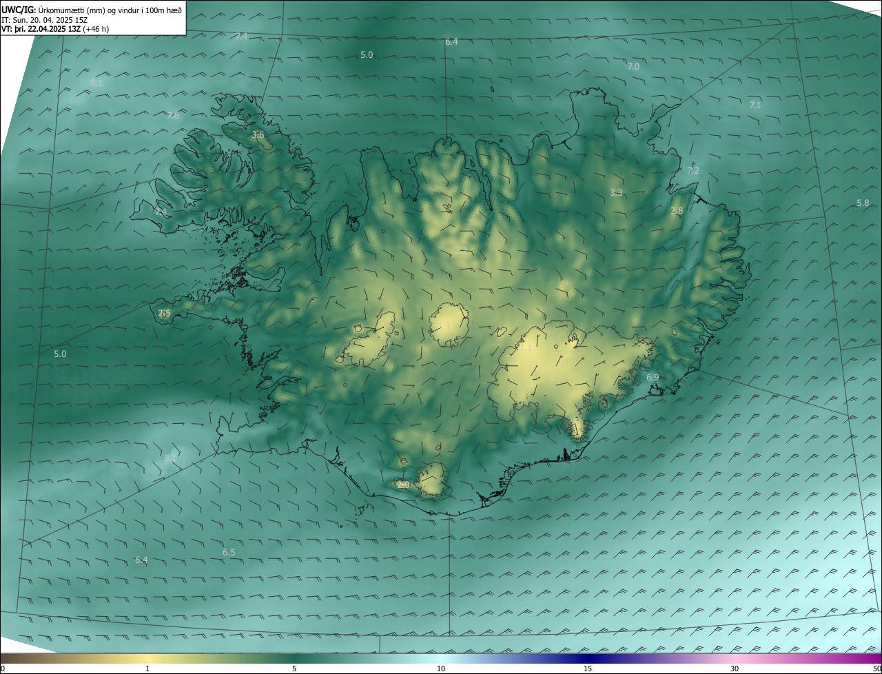Click the 2.0 value label on the map
The height and width of the screenshot is (674, 882).
pyautogui.click(x=404, y=485)
